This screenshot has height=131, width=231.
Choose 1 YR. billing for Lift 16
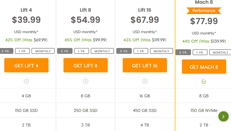click(x=141, y=51)
